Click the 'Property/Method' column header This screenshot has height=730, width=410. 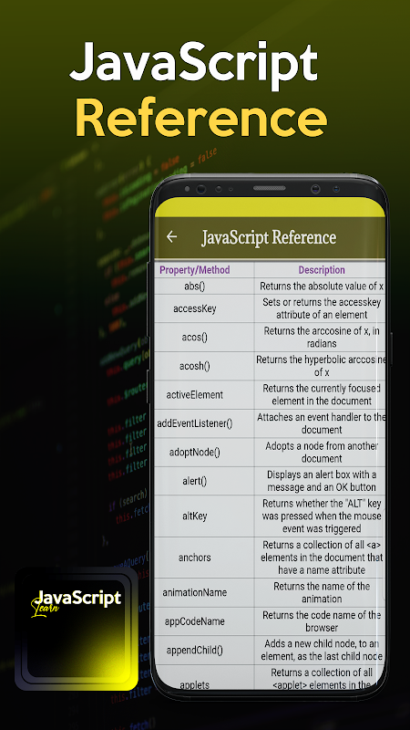point(195,270)
